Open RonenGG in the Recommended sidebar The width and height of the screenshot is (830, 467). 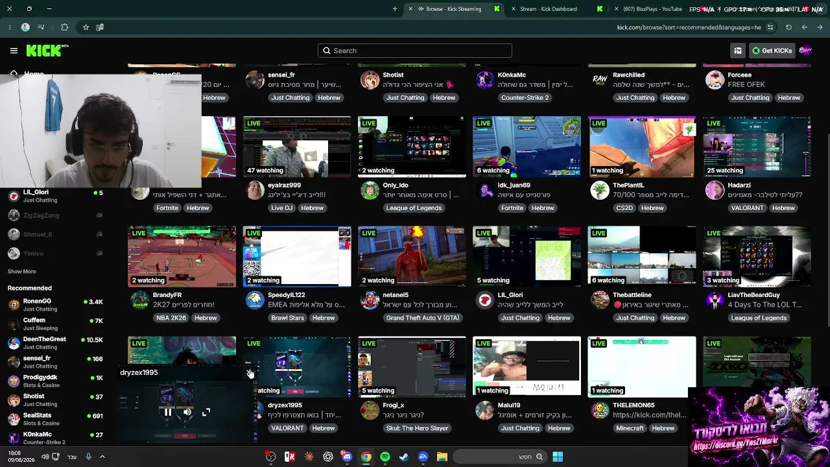pyautogui.click(x=55, y=305)
